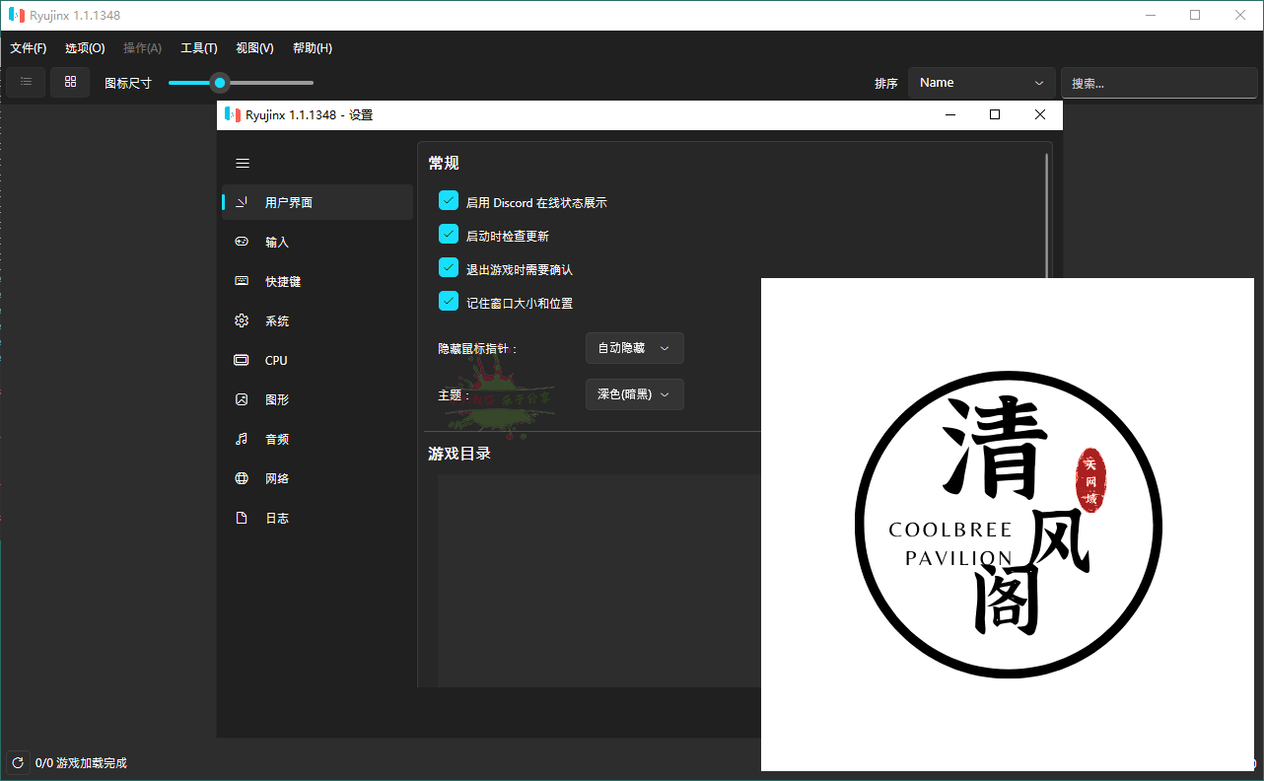Switch main window to grid view
1264x781 pixels.
(x=70, y=82)
